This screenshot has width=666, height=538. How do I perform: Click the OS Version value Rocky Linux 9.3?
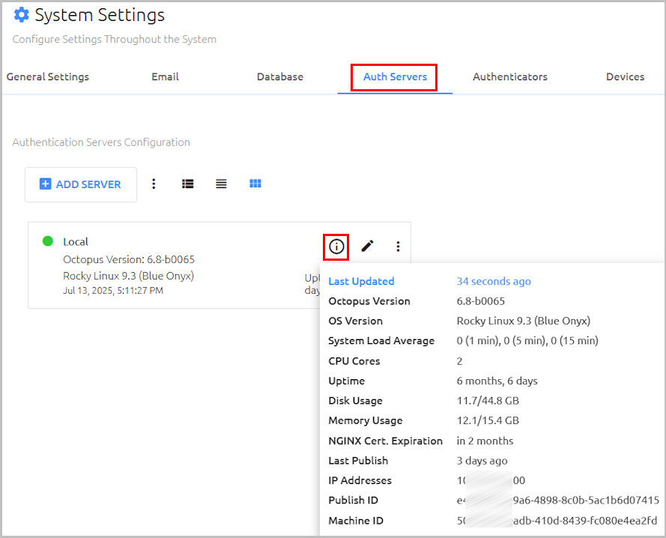524,321
